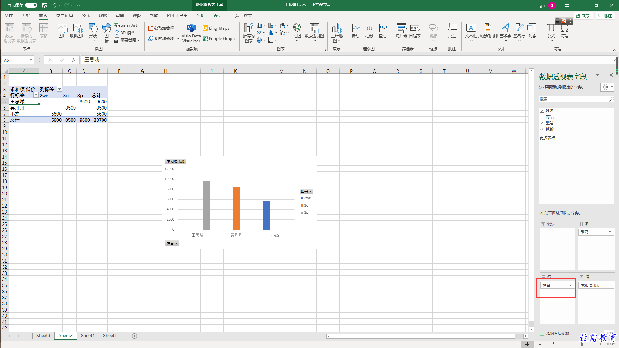Toggle the 自动保存 AutoSave switch

pos(32,5)
